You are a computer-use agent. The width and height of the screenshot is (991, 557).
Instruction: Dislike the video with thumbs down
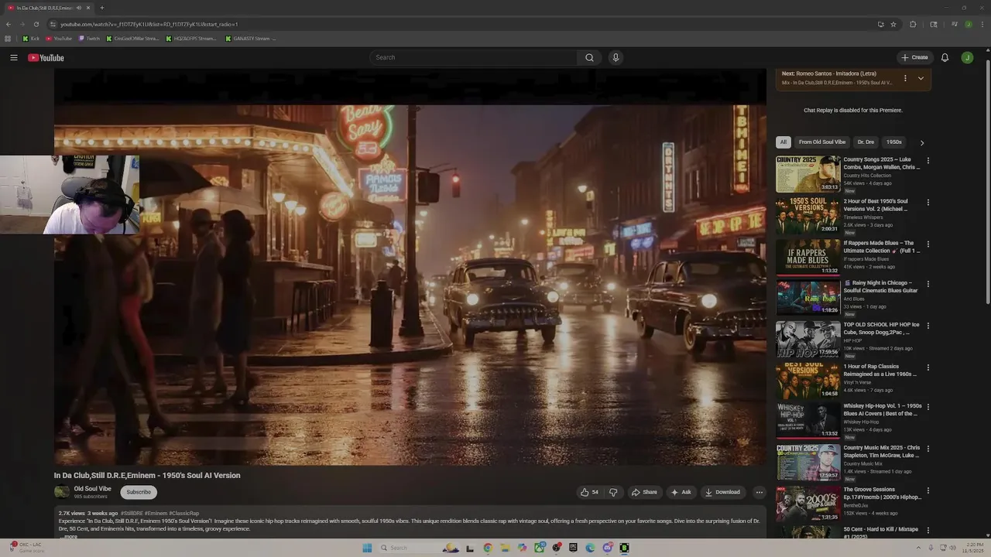click(x=613, y=492)
